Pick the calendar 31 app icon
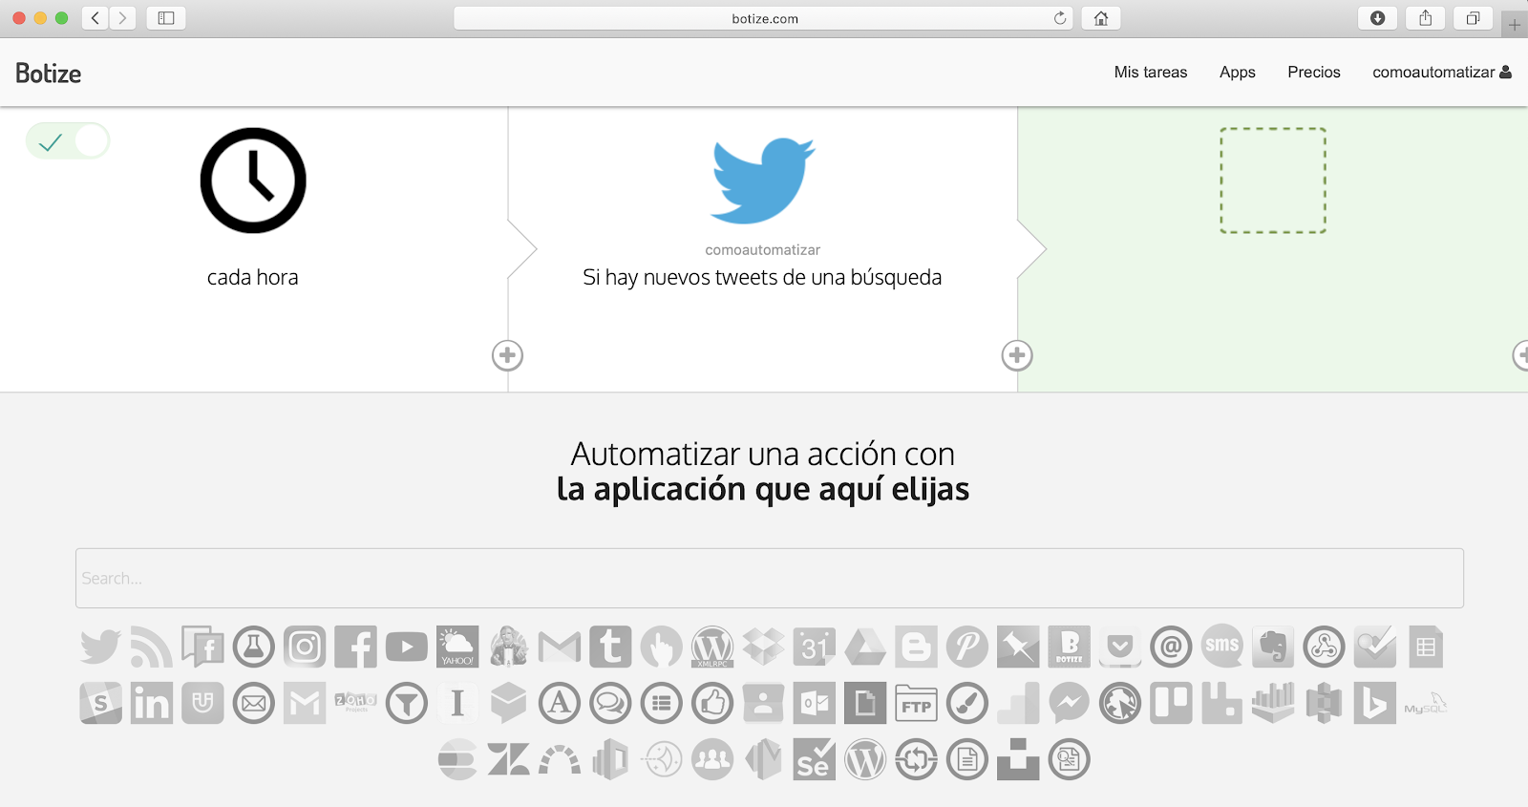Viewport: 1528px width, 807px height. coord(815,647)
